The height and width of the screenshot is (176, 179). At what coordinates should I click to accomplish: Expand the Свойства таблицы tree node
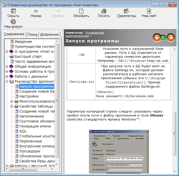12,106
